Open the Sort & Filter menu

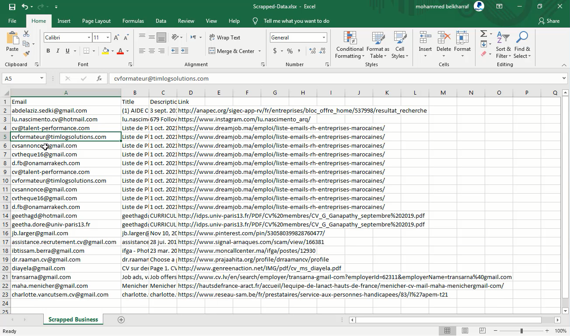pos(504,45)
